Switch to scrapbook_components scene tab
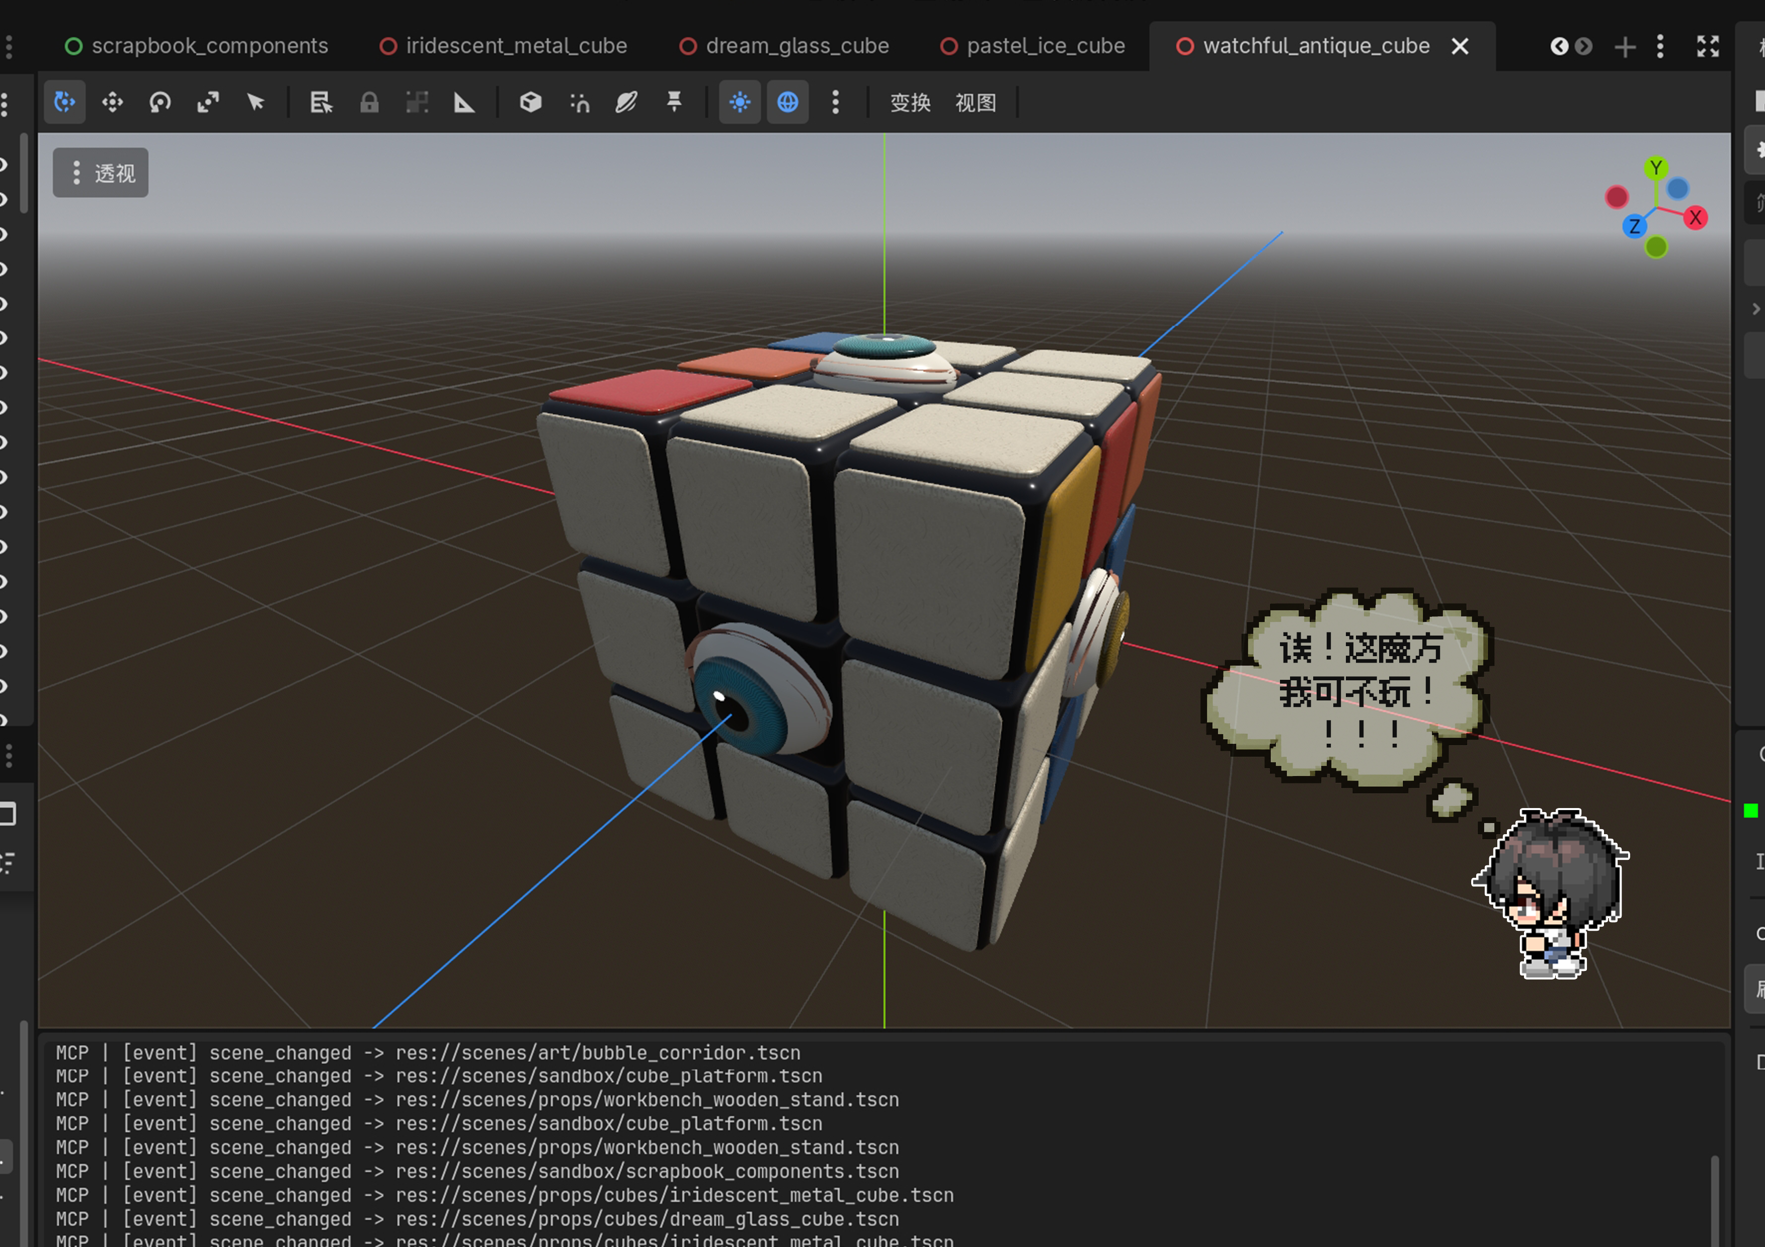The width and height of the screenshot is (1765, 1247). 197,46
